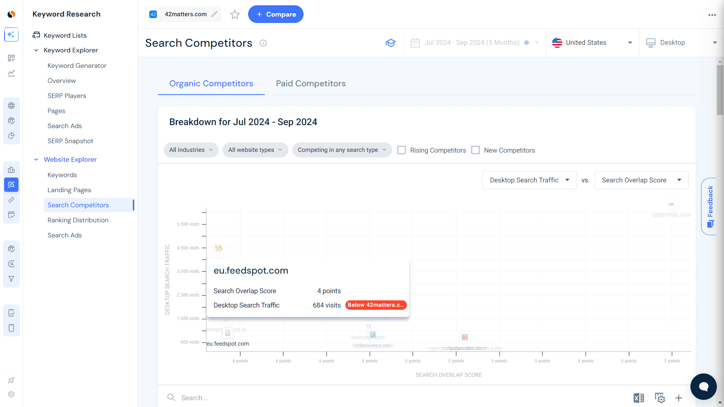Open the Jul 2024 - Sep 2024 date picker

[475, 43]
